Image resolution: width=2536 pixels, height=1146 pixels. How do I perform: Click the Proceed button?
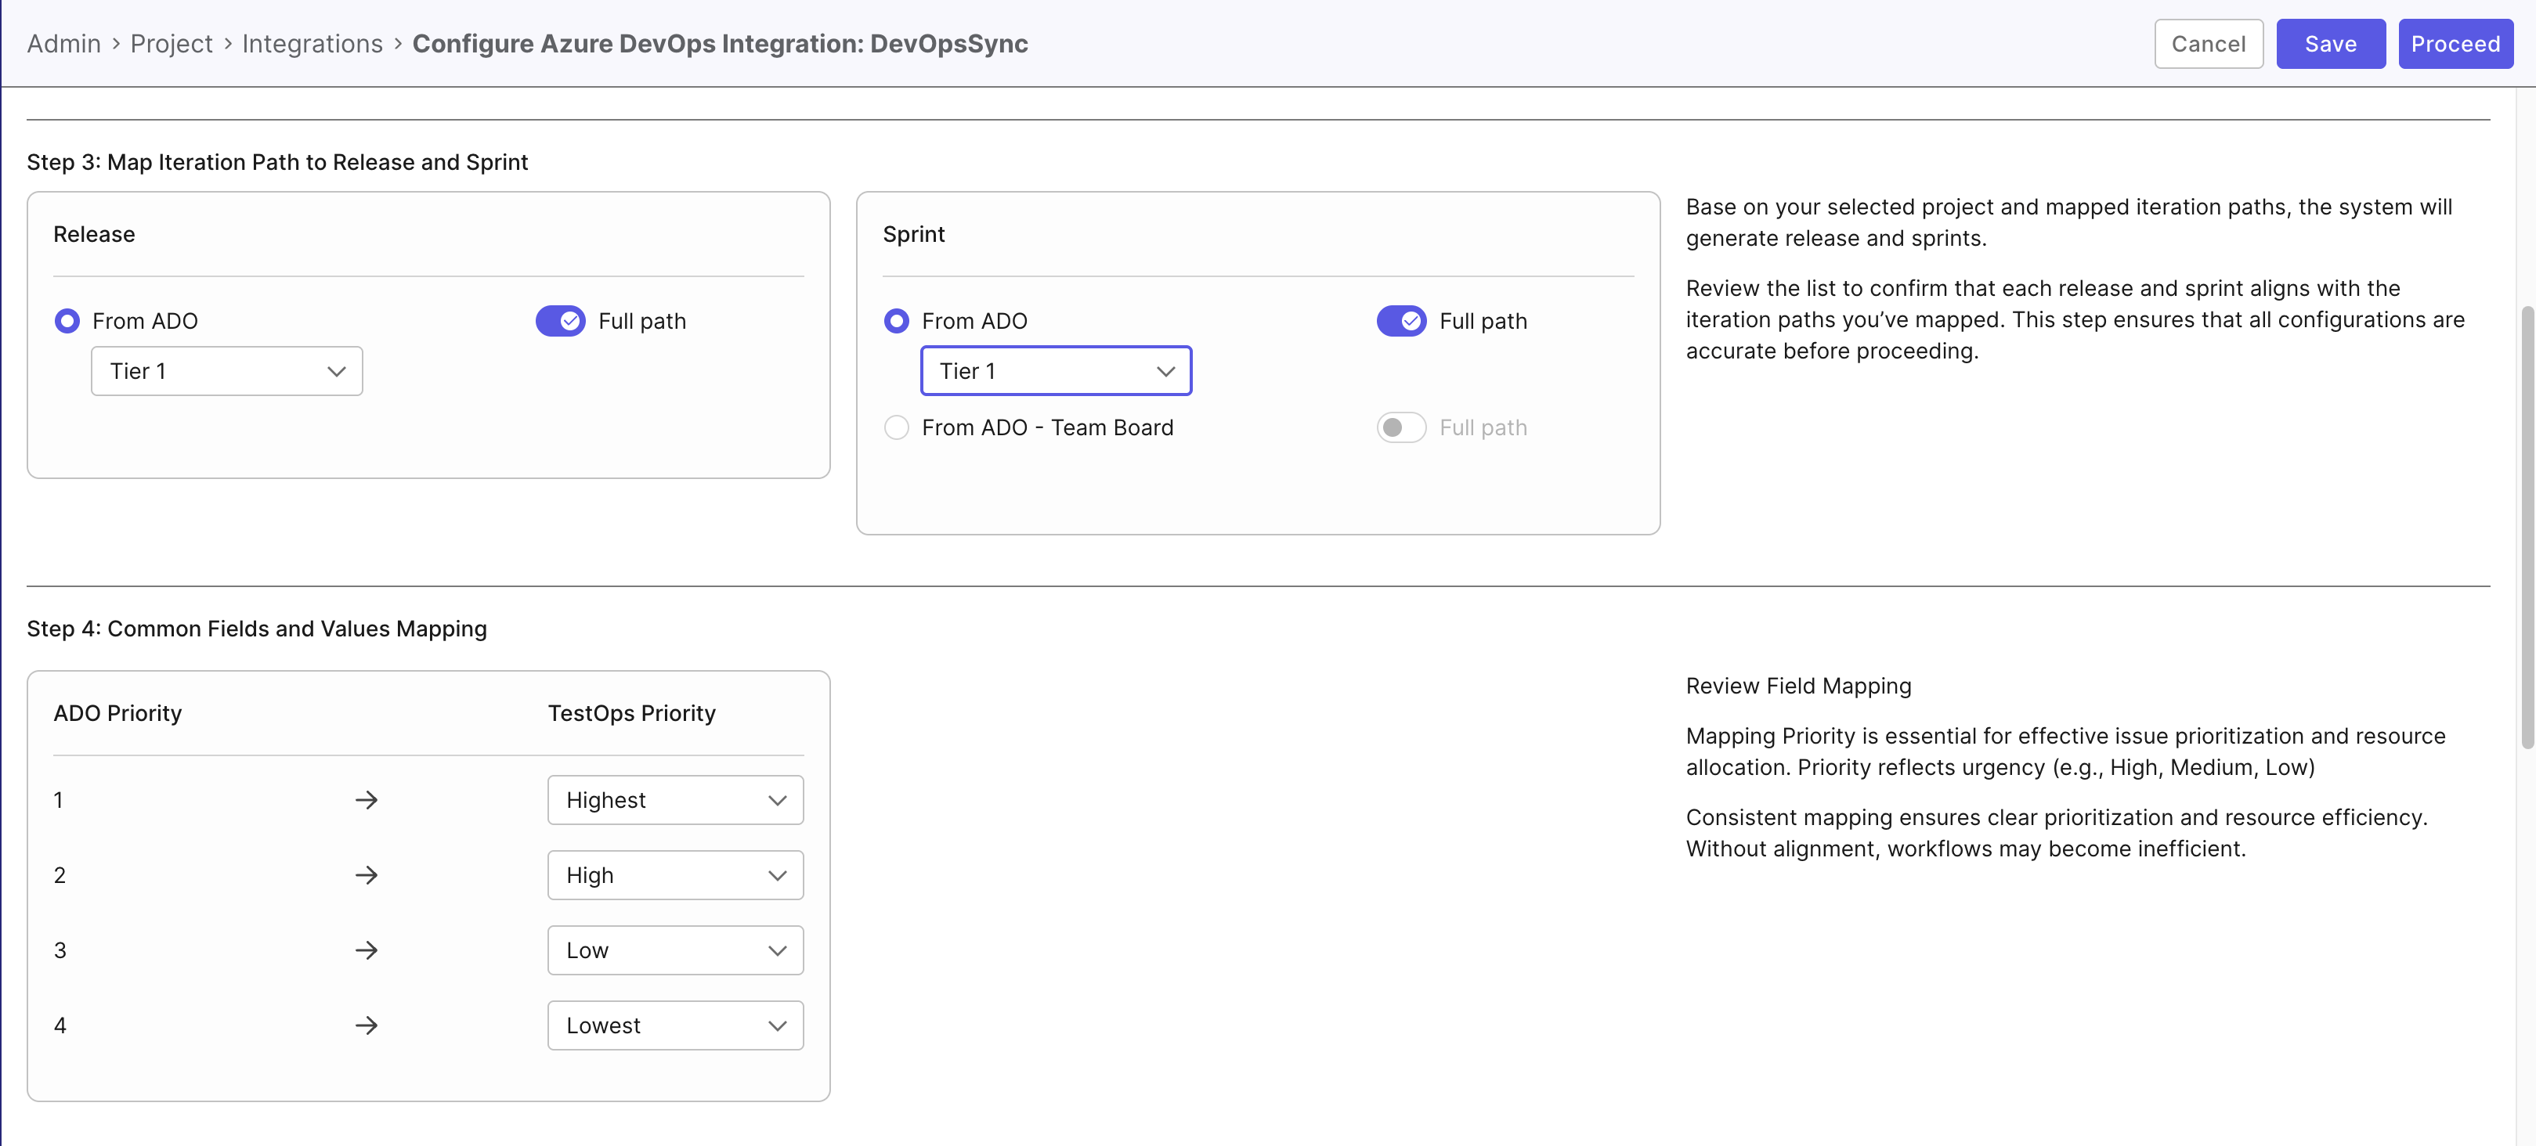(x=2455, y=45)
